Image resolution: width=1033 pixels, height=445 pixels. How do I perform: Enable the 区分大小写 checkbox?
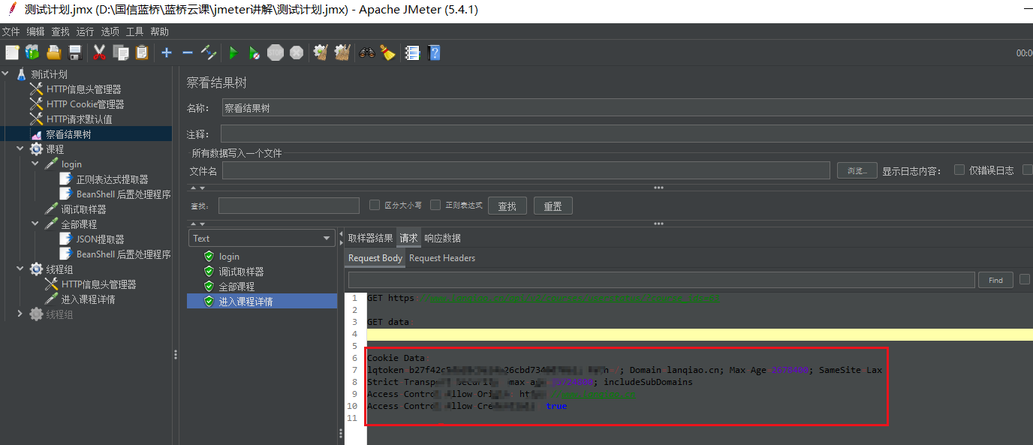375,205
